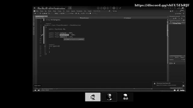Click the Solution Explorer home icon
193x108 pixels.
174,18
